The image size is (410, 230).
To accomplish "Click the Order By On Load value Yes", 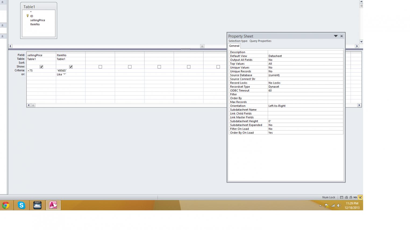I will tap(305, 133).
